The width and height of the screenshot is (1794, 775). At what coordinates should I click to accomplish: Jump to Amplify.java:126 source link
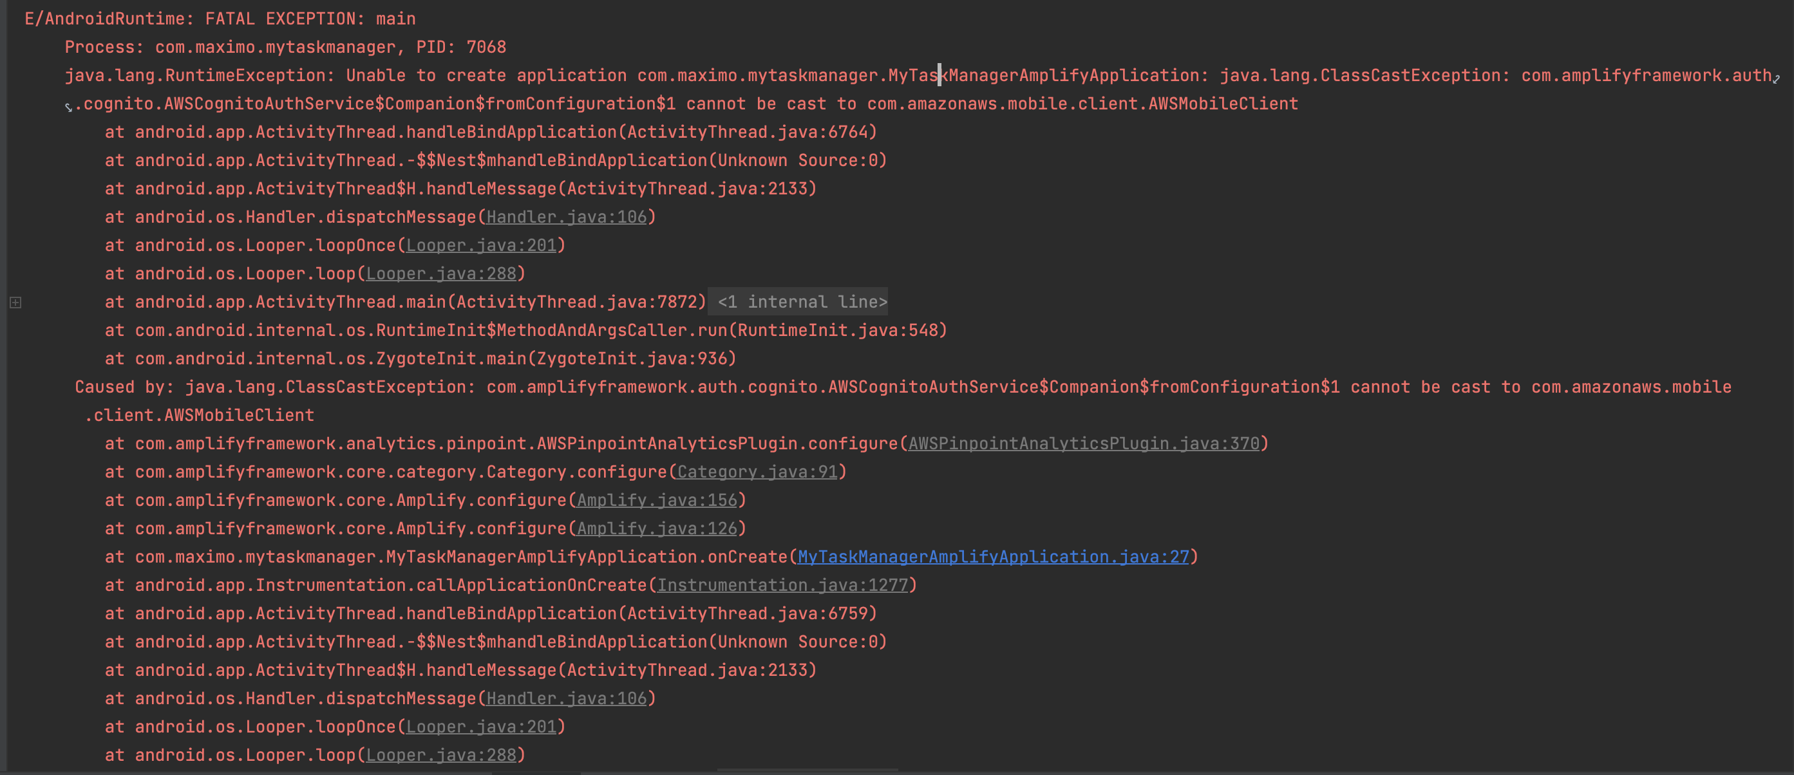(657, 528)
